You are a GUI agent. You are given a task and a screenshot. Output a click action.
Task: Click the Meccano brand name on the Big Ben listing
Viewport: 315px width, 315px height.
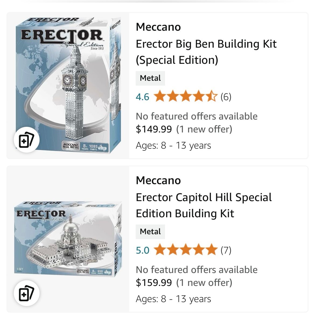[158, 27]
